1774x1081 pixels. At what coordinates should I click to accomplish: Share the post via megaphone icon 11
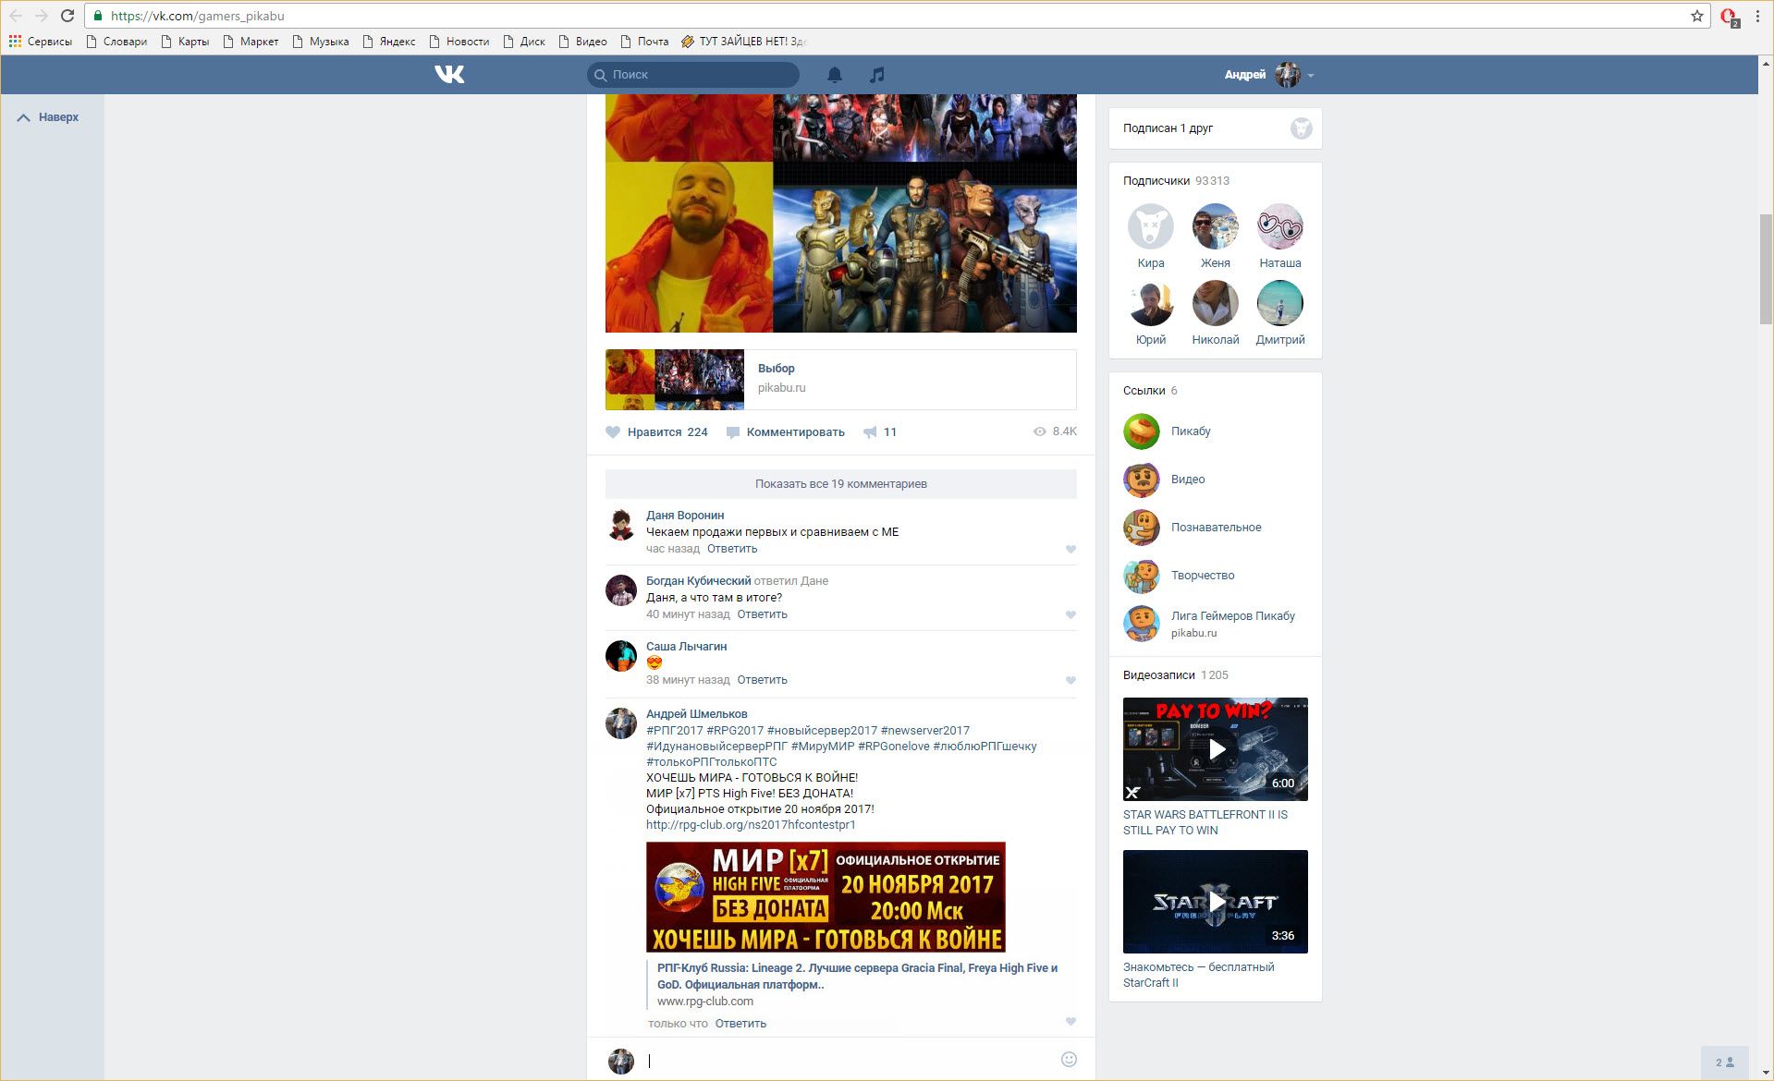pos(880,431)
